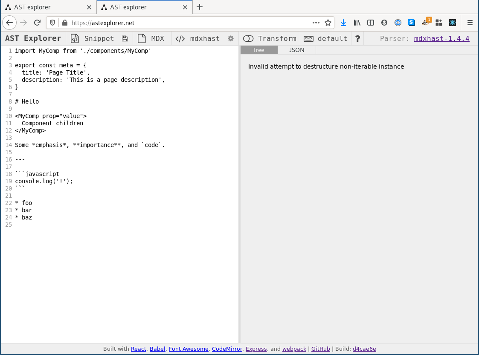Open the Font Awesome footer link
Viewport: 479px width, 355px height.
coord(189,349)
